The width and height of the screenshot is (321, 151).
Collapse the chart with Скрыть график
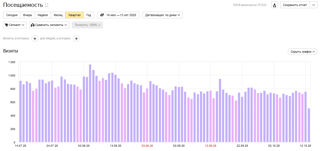302,52
